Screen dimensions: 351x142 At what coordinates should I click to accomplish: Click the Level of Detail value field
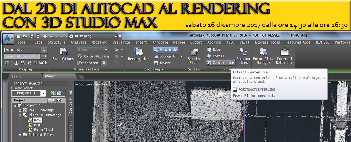(x=44, y=56)
